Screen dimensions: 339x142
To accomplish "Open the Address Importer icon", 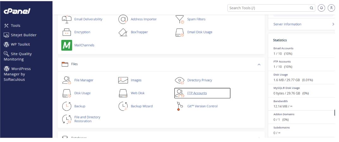I will (123, 19).
